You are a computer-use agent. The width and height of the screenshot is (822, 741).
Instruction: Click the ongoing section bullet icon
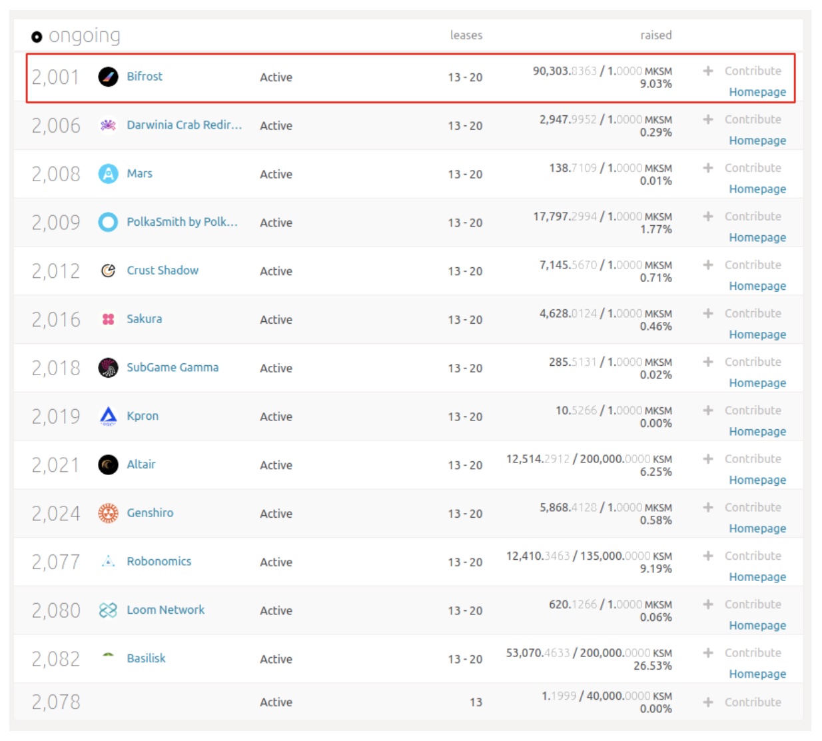point(37,37)
